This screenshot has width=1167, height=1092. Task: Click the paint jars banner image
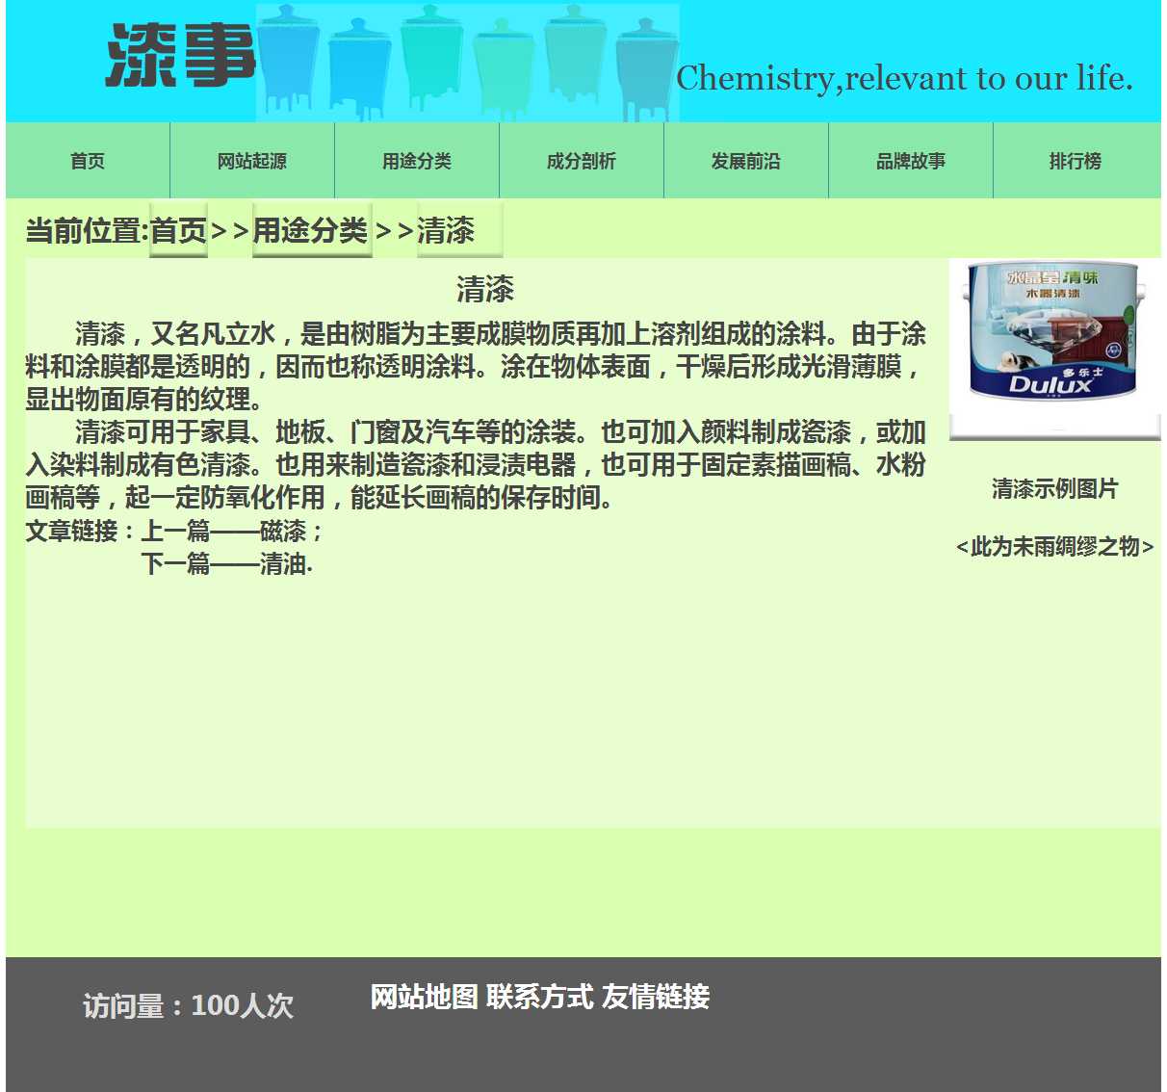(467, 63)
